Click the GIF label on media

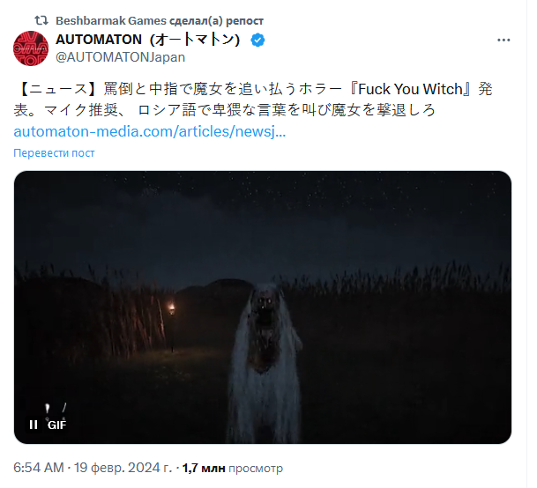point(56,425)
